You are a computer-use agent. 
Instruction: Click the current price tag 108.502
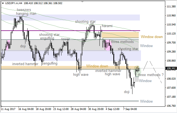(x=171, y=68)
